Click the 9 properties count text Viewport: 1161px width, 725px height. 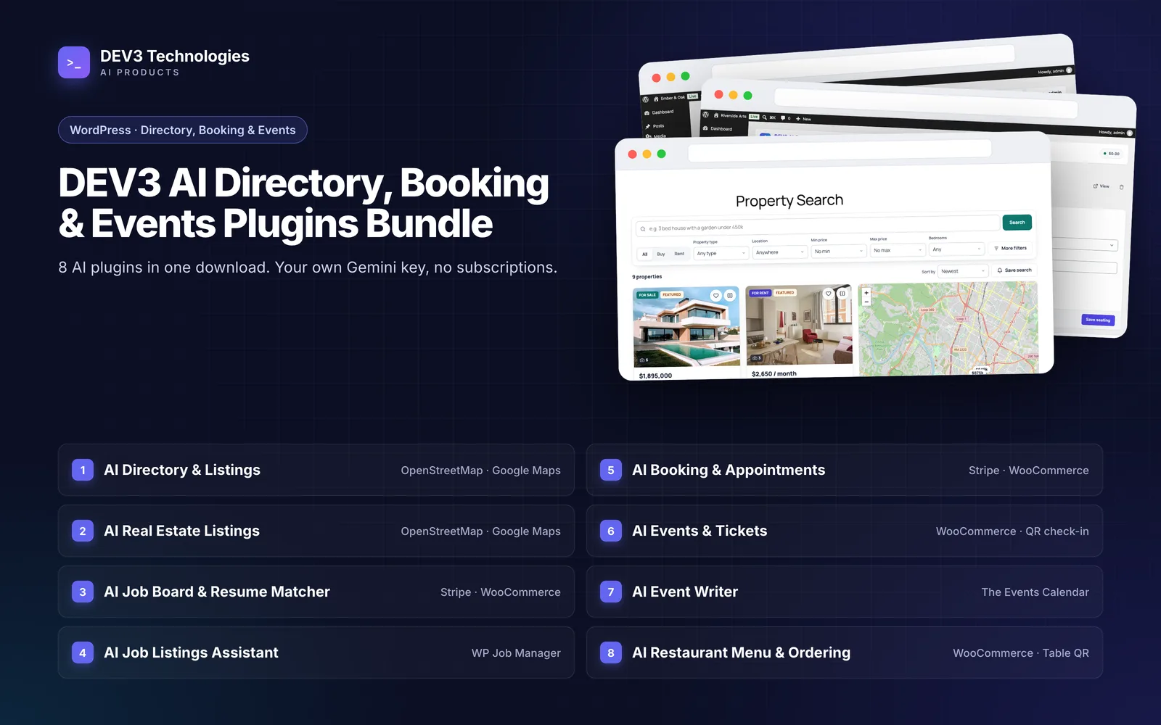coord(647,276)
